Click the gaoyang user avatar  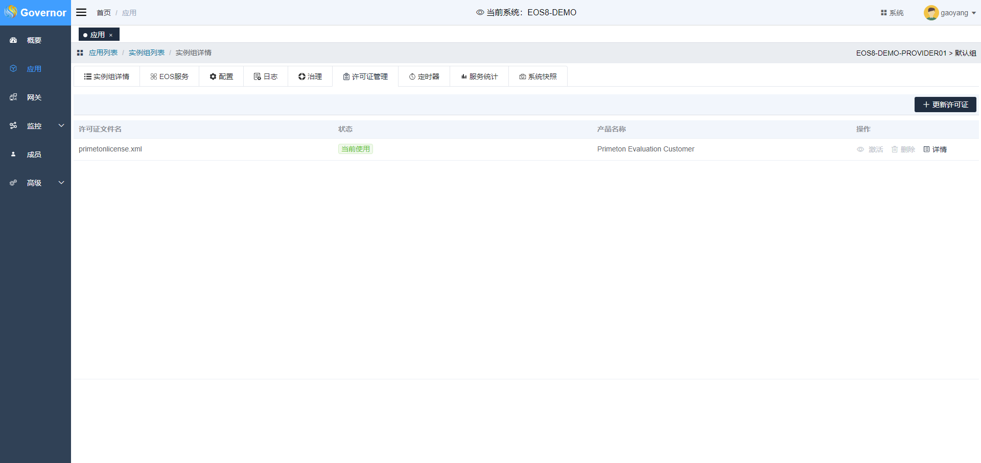click(x=931, y=13)
